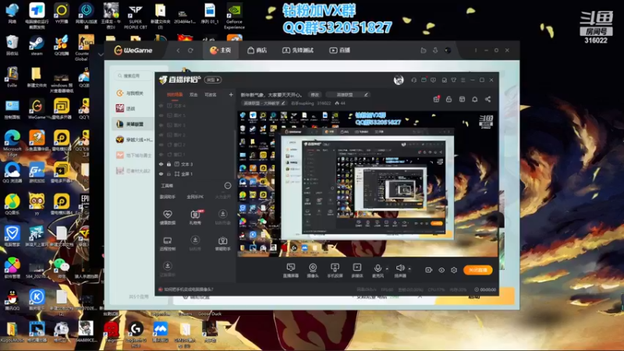
Task: Click the mode switch pill beside 直播伴侣 logo
Action: 213,80
